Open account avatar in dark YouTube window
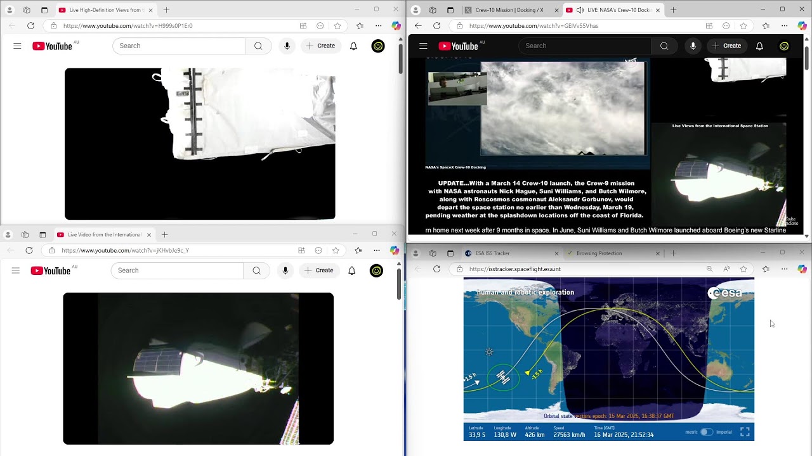This screenshot has width=812, height=456. pyautogui.click(x=784, y=46)
